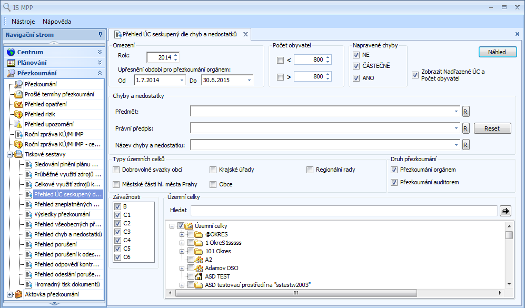Open the Nástroje menu
This screenshot has width=525, height=308.
(x=23, y=22)
